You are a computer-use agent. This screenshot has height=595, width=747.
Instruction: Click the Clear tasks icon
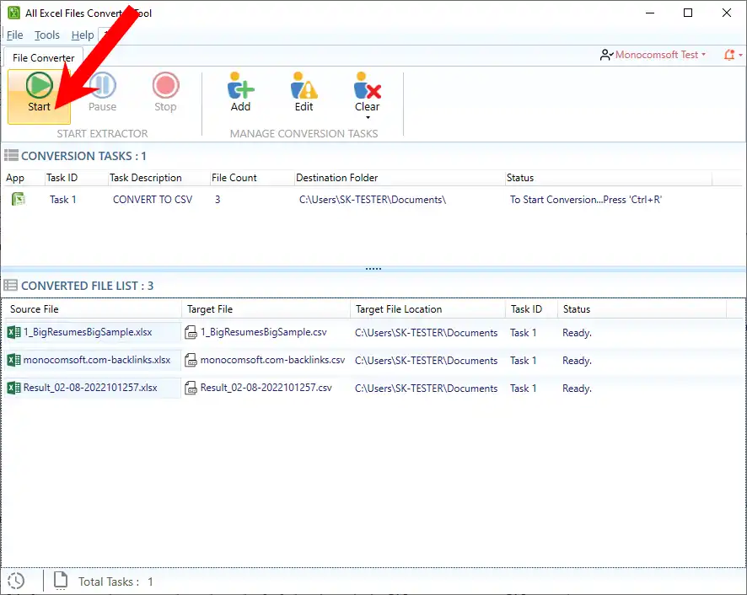(368, 86)
